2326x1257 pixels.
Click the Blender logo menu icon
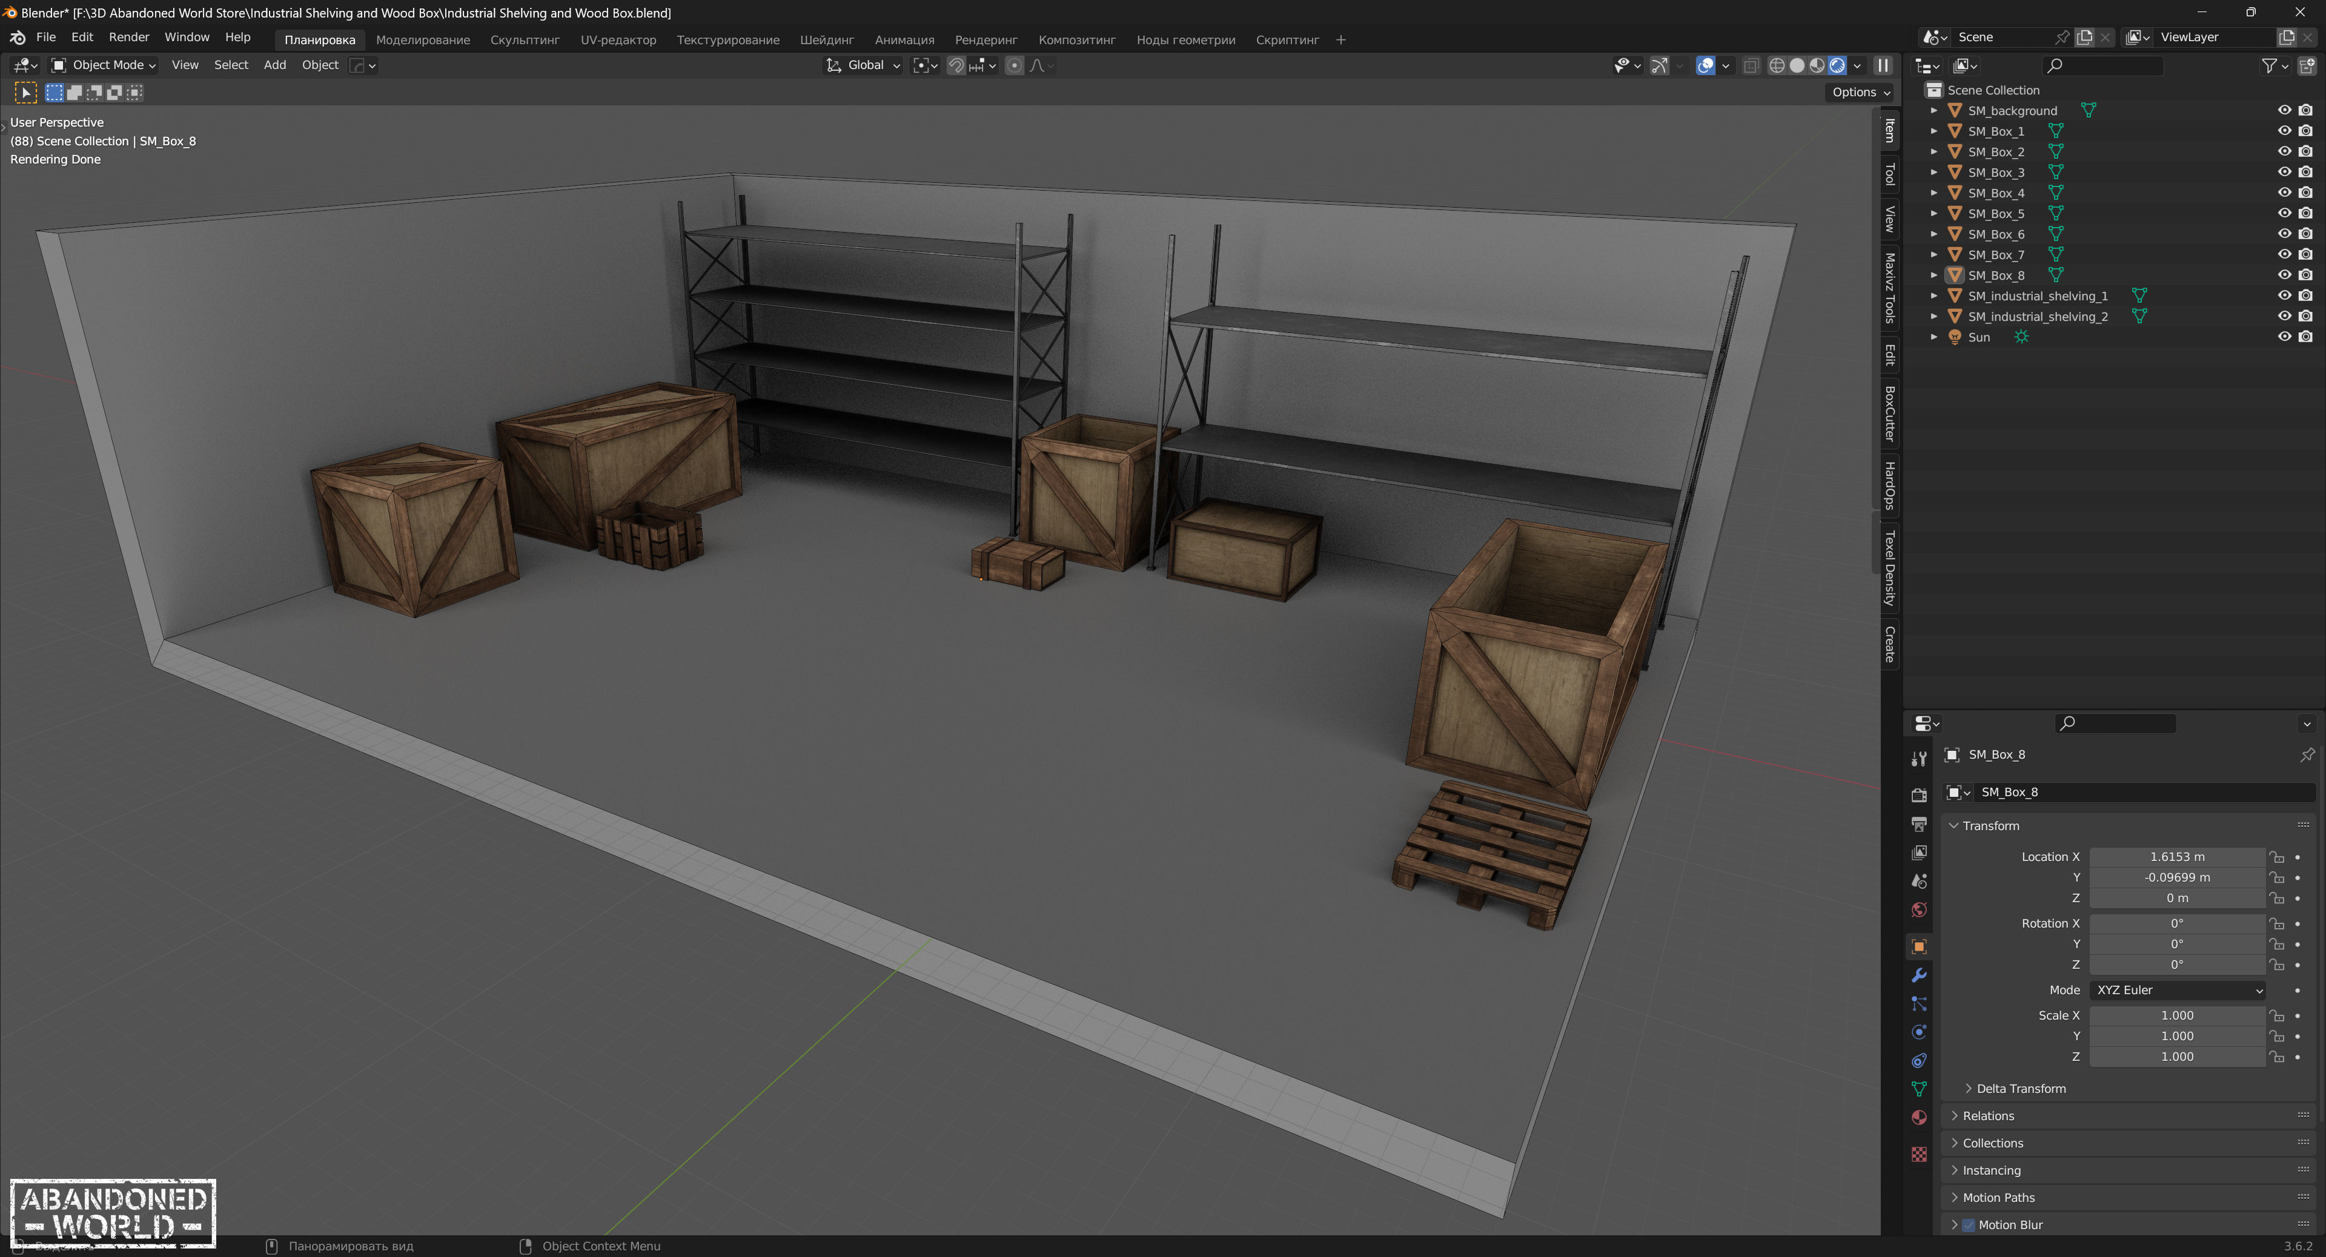click(17, 38)
